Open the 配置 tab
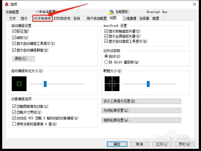Screen dimensions: 201x151 click(x=156, y=18)
